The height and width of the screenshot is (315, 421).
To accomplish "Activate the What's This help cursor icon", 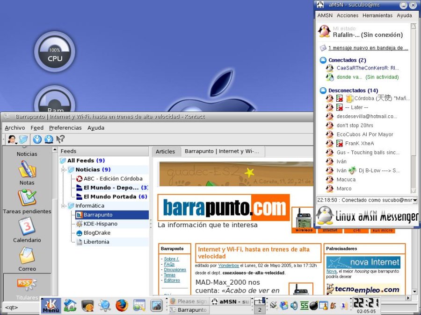I will pos(60,139).
